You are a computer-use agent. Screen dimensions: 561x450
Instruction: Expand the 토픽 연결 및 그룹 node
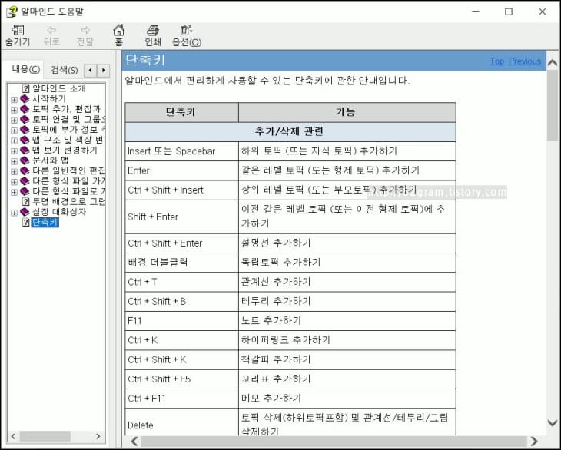tap(14, 120)
